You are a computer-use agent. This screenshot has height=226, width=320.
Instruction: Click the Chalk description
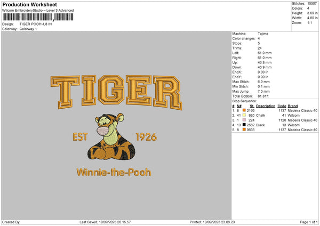point(261,116)
